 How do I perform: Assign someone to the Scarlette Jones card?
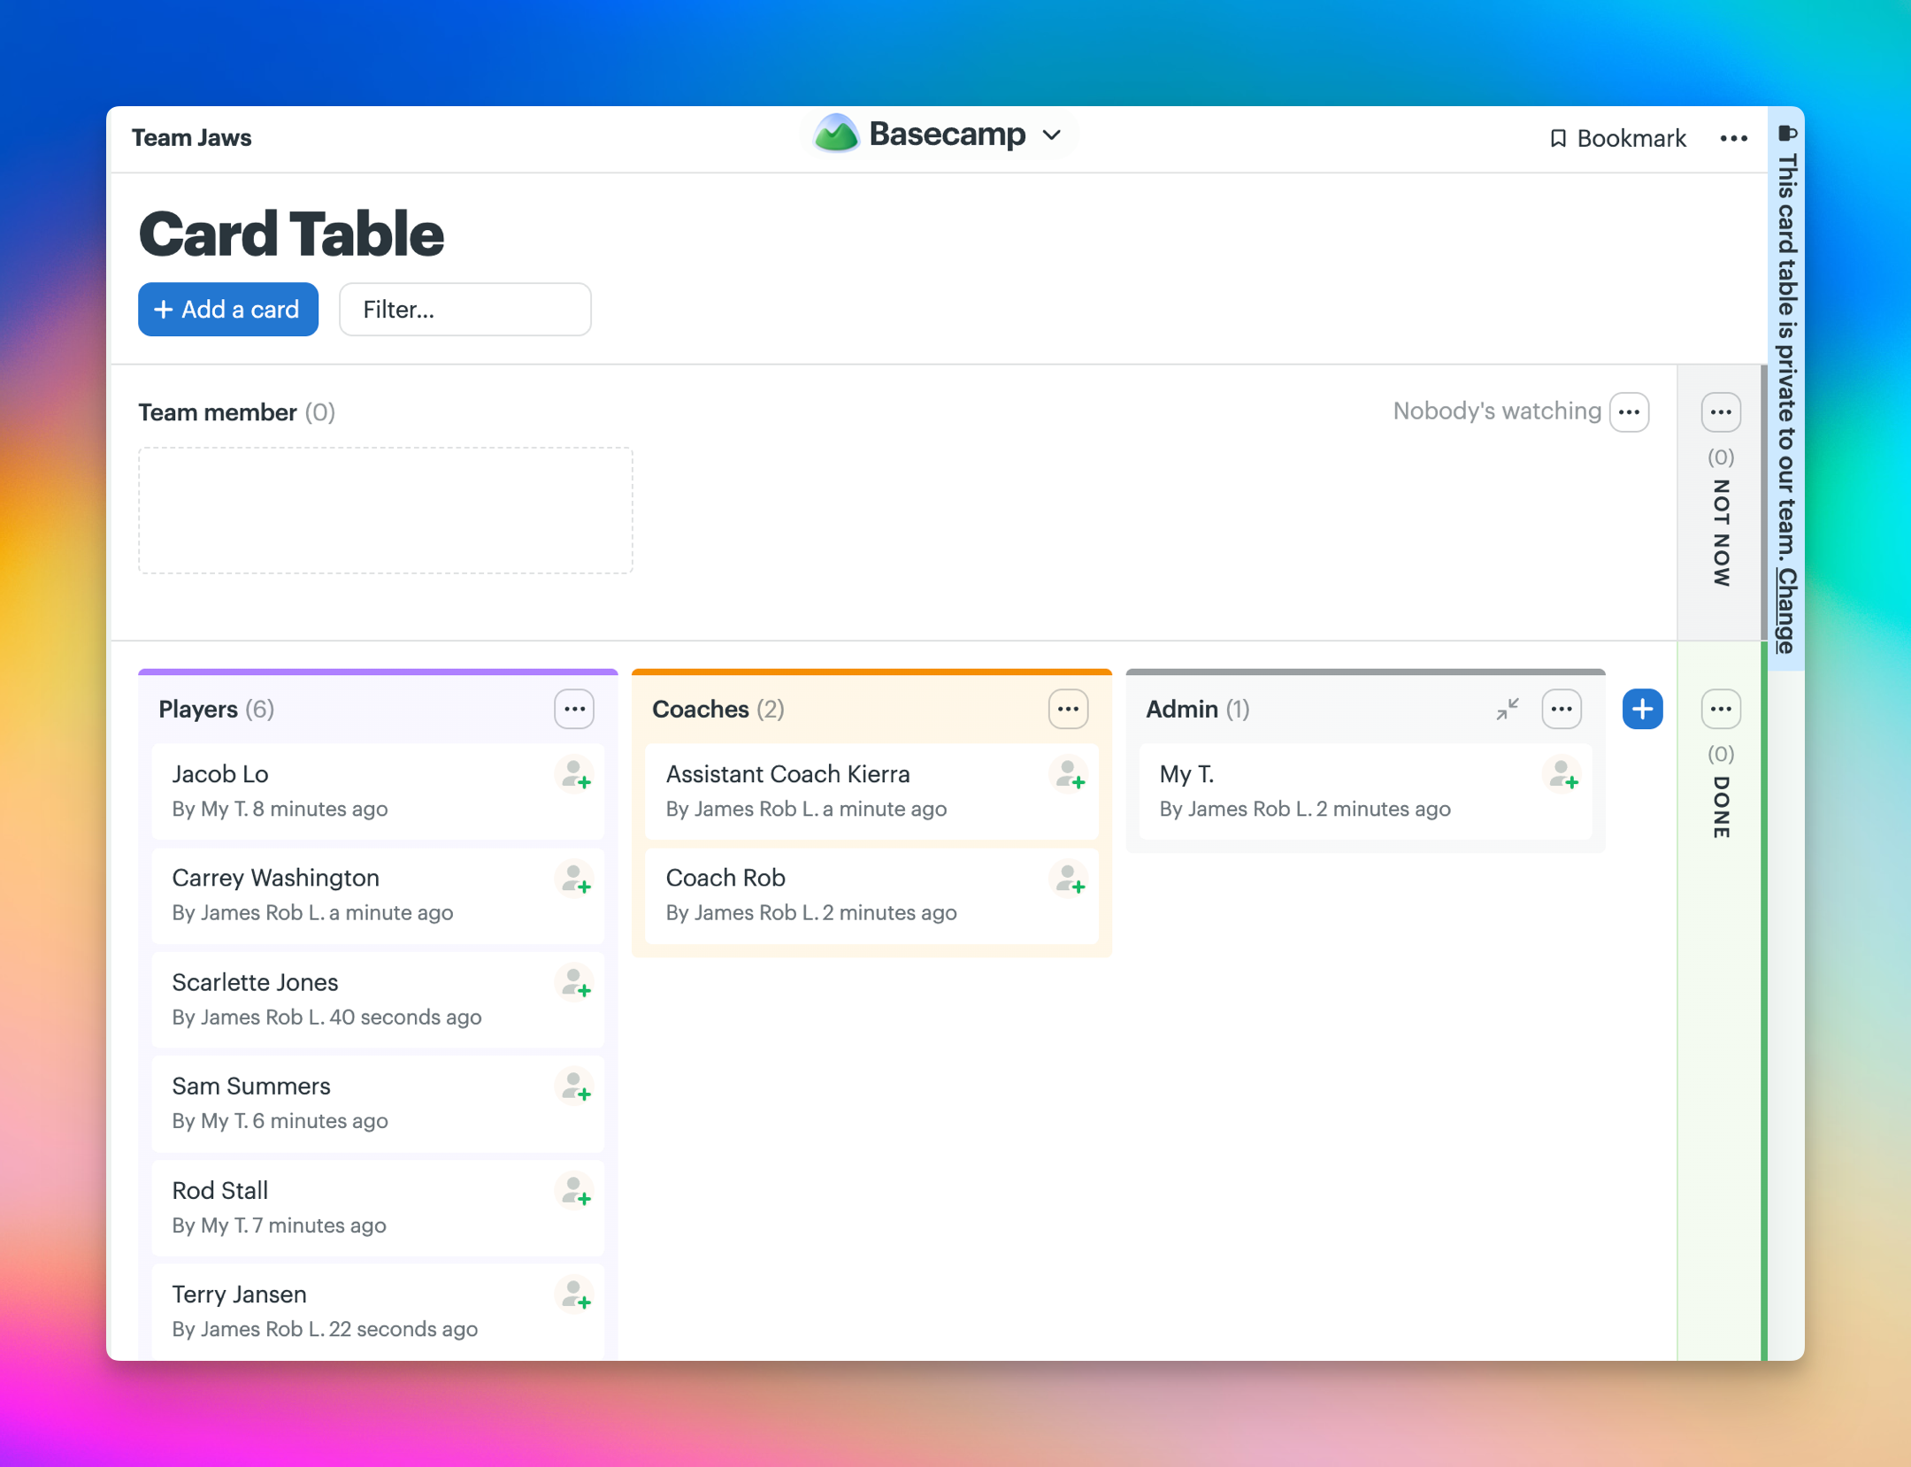click(x=574, y=984)
